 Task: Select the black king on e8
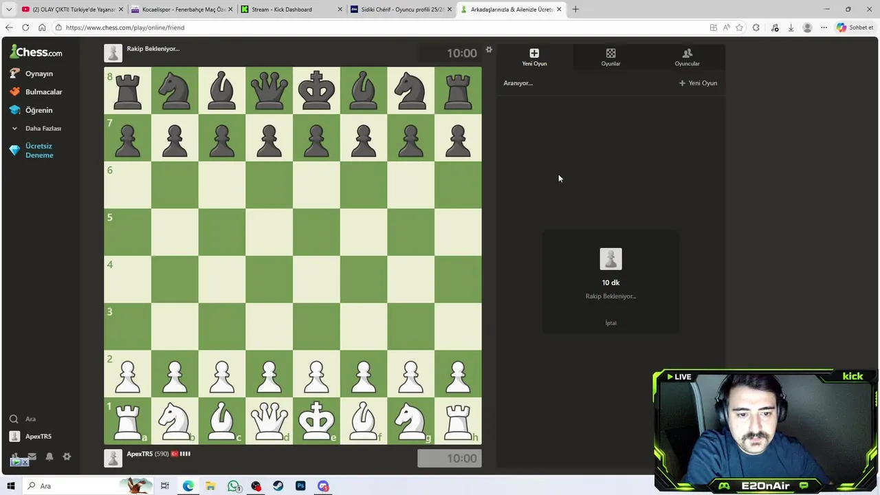[x=316, y=90]
